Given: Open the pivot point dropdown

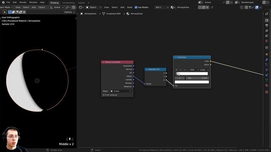Looking at the screenshot, I should pyautogui.click(x=68, y=8).
